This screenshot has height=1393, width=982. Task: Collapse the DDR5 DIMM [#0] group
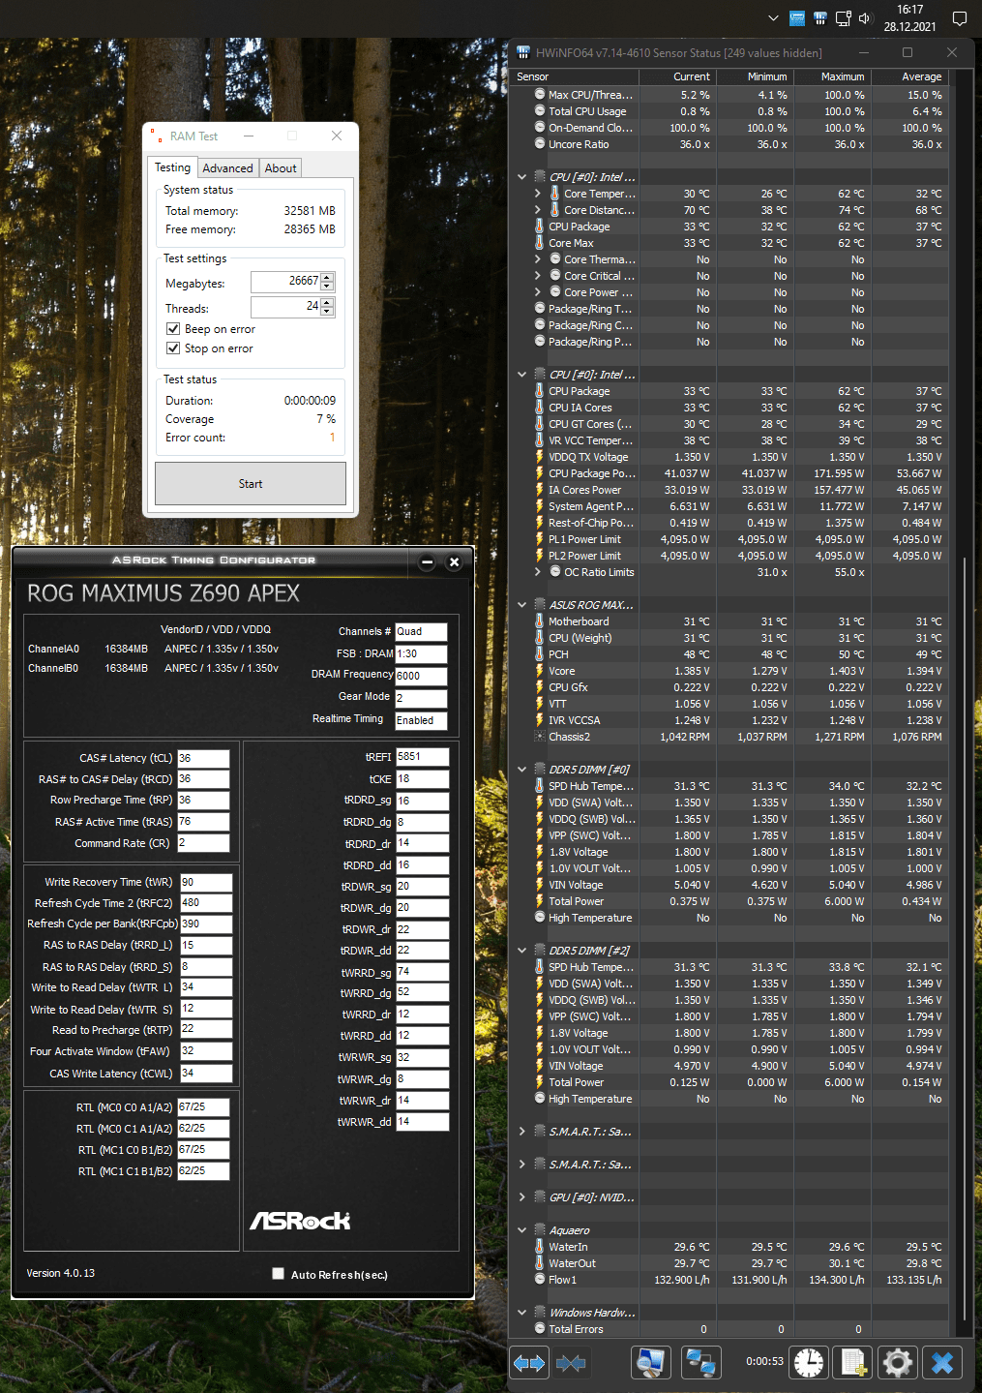[x=522, y=770]
